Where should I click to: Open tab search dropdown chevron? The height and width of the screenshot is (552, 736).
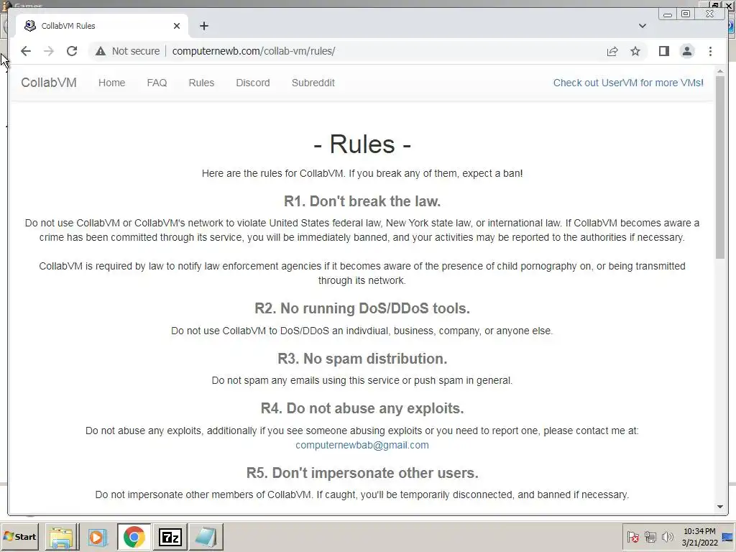point(642,26)
